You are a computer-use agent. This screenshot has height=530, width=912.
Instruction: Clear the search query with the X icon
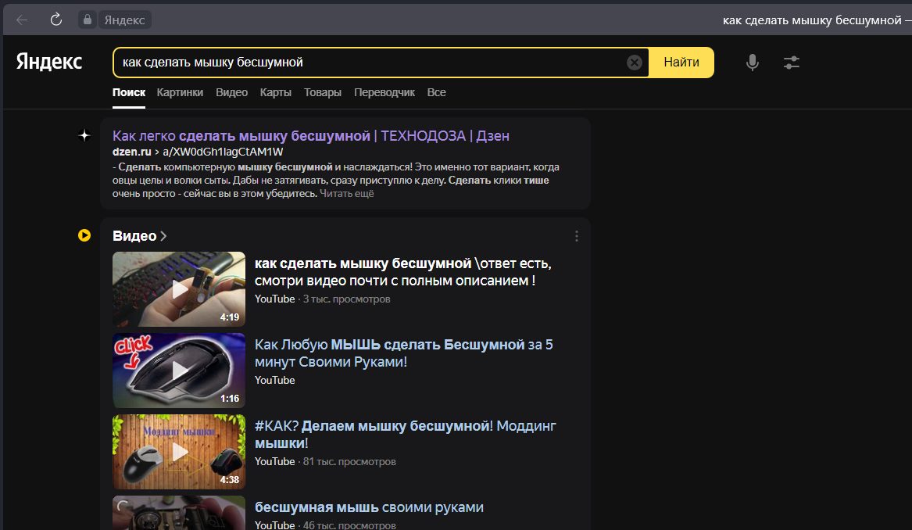pyautogui.click(x=635, y=63)
